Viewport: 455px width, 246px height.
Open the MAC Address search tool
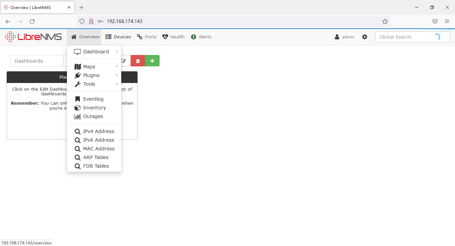pyautogui.click(x=99, y=148)
